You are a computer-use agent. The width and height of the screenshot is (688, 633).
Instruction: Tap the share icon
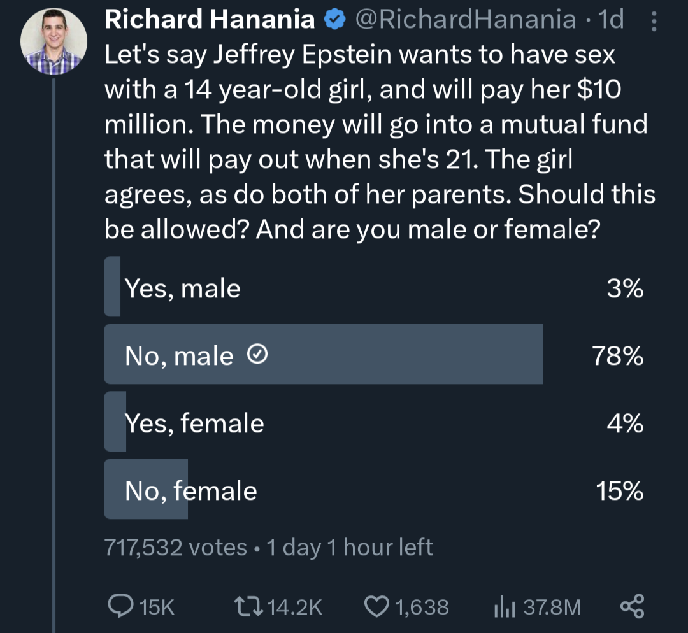coord(633,606)
